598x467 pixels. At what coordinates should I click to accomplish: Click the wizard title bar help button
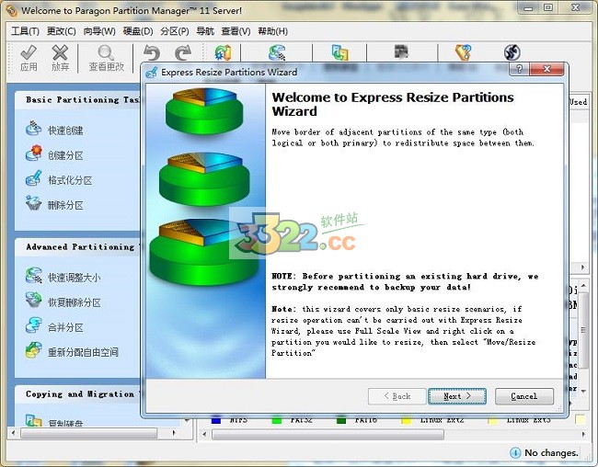click(519, 69)
